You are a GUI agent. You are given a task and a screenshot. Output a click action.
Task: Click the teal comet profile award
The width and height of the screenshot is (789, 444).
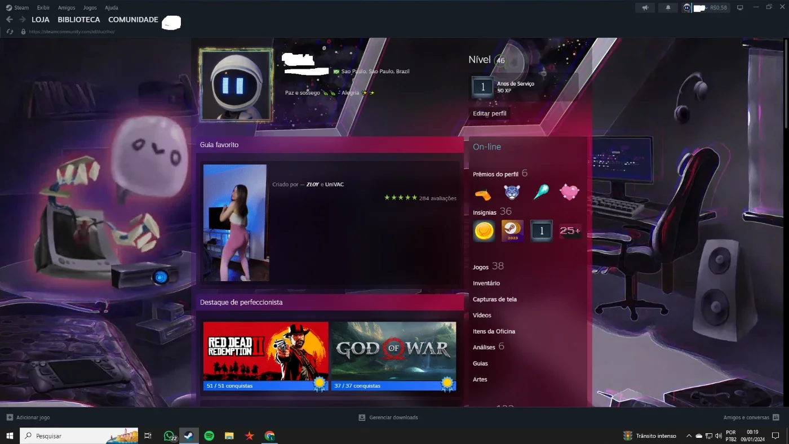pos(540,193)
